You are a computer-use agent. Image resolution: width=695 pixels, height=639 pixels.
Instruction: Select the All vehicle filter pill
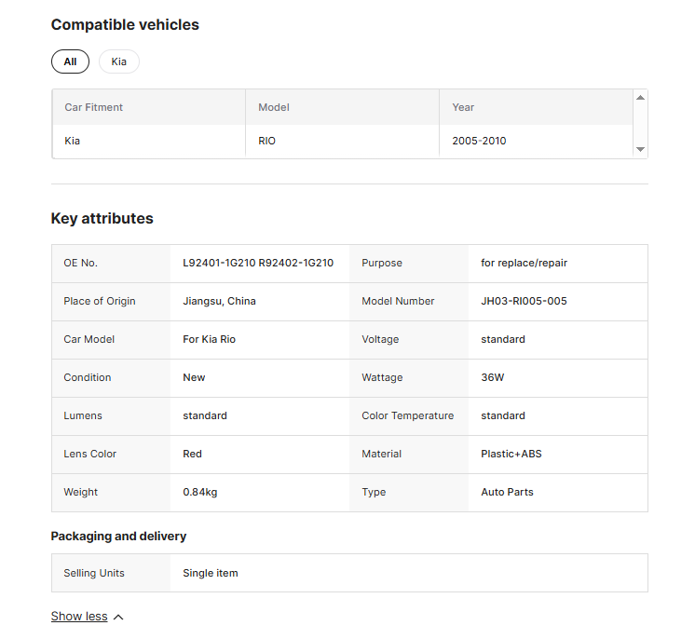[x=70, y=61]
